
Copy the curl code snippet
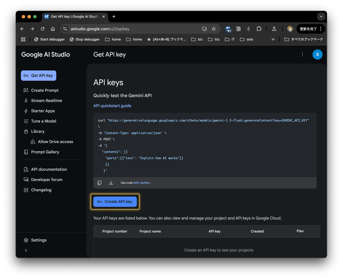pos(99,183)
